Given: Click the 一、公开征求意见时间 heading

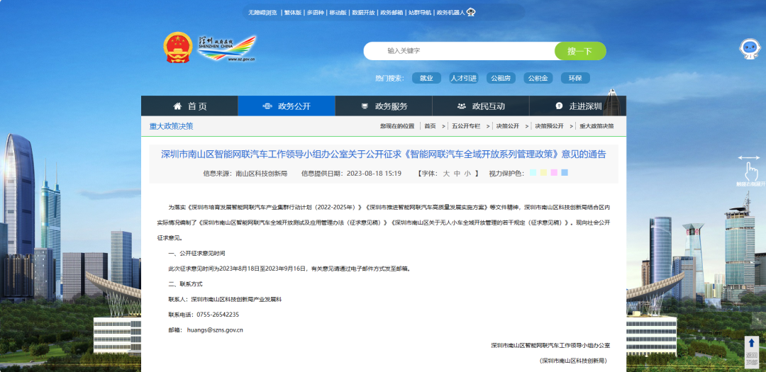Looking at the screenshot, I should coord(197,254).
